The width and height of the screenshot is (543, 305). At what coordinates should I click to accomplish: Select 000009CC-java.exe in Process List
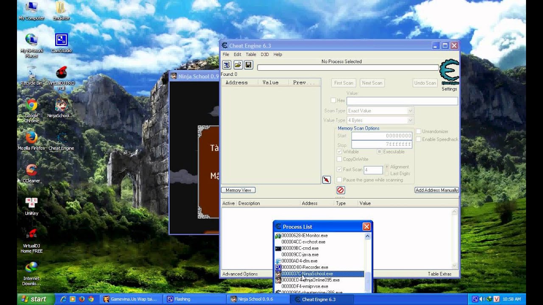click(x=319, y=255)
